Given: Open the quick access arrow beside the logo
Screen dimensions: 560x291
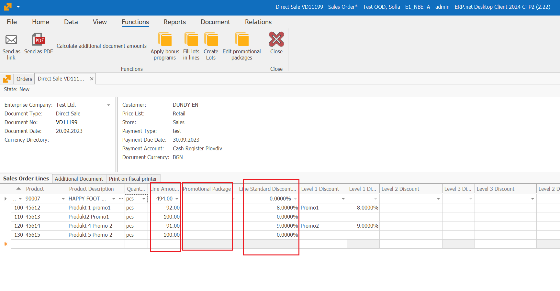Looking at the screenshot, I should click(x=18, y=7).
